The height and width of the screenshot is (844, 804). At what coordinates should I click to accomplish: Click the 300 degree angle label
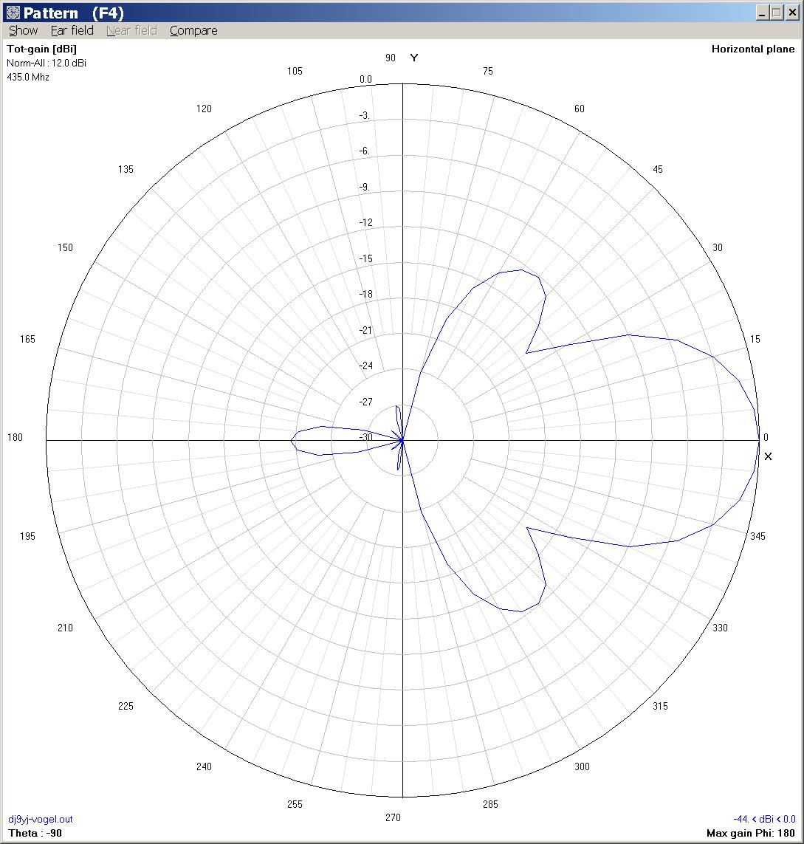coord(582,766)
